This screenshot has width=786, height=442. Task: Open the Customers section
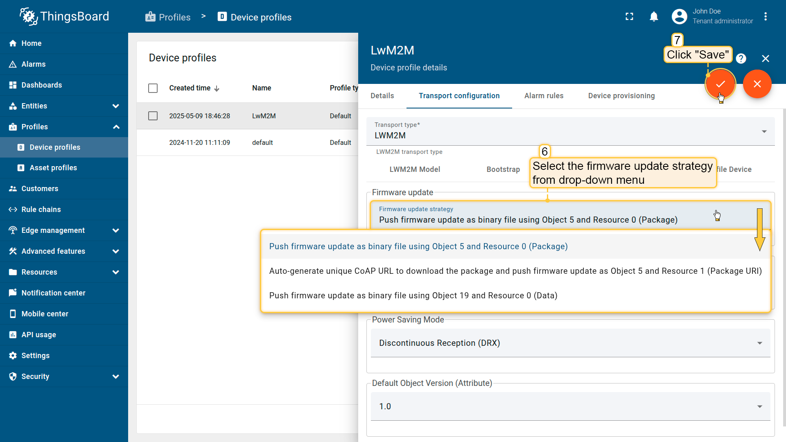coord(64,189)
